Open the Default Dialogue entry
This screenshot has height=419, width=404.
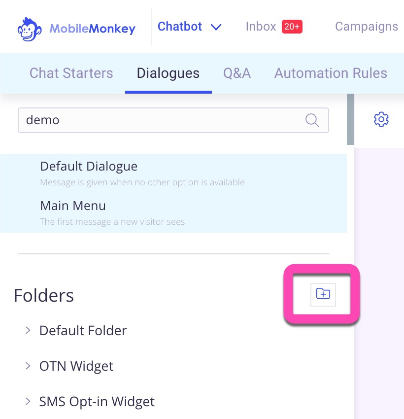point(173,173)
